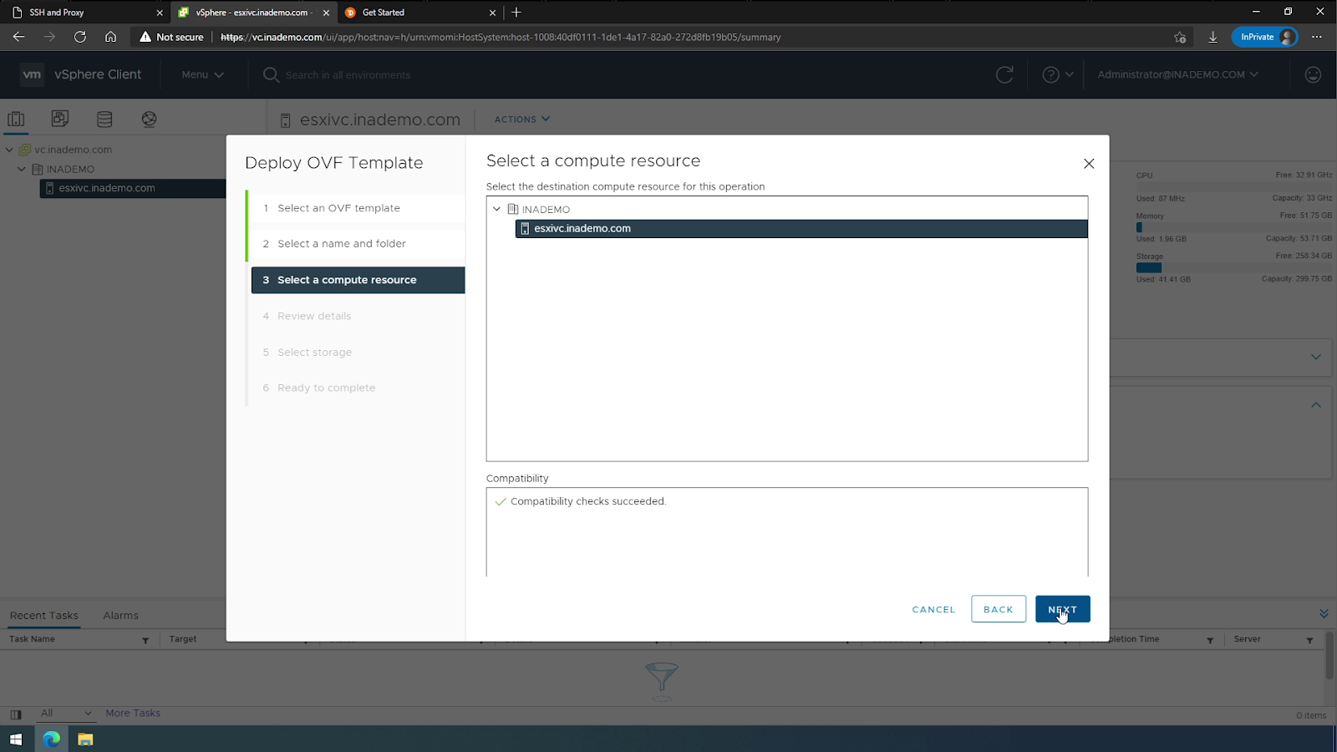Screen dimensions: 1337x752
Task: Go to step 2 Select a name and folder
Action: click(358, 244)
